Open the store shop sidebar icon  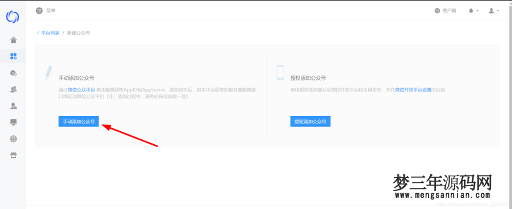click(13, 155)
